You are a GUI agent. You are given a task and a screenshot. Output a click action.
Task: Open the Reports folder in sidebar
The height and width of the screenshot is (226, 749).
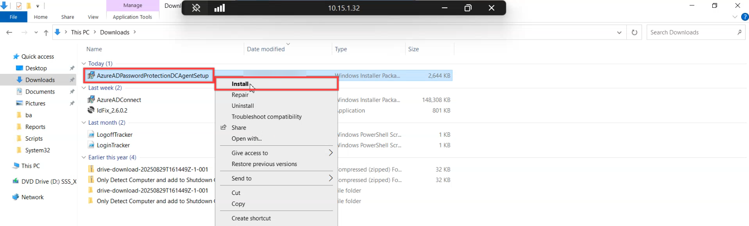[x=35, y=127]
